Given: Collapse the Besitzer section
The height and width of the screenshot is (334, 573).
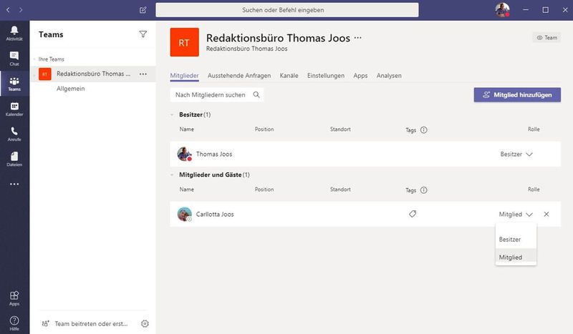Looking at the screenshot, I should coord(172,114).
